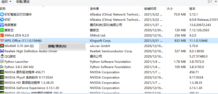Screen dimensions: 218x94
Task: Click the NVIDIA 图形驱动程序 icon
Action: tap(2, 72)
